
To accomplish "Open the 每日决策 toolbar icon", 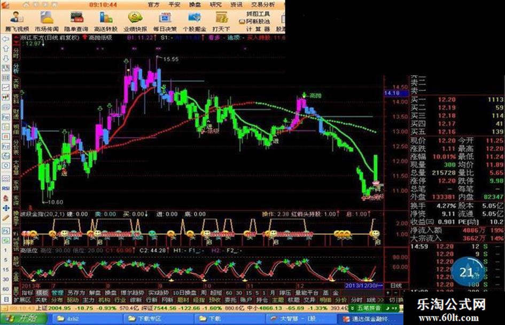I will point(165,21).
